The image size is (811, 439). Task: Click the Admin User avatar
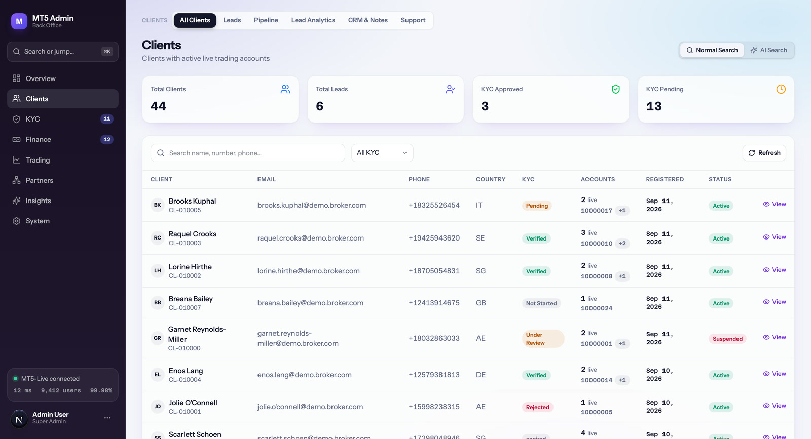tap(19, 419)
